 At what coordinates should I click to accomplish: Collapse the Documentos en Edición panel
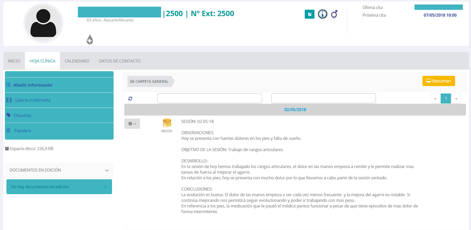[107, 170]
